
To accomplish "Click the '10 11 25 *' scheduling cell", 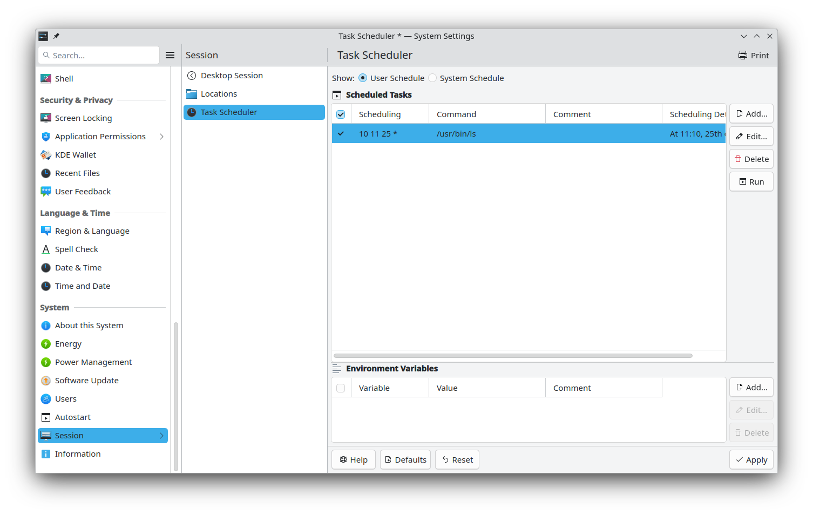I will pyautogui.click(x=390, y=134).
